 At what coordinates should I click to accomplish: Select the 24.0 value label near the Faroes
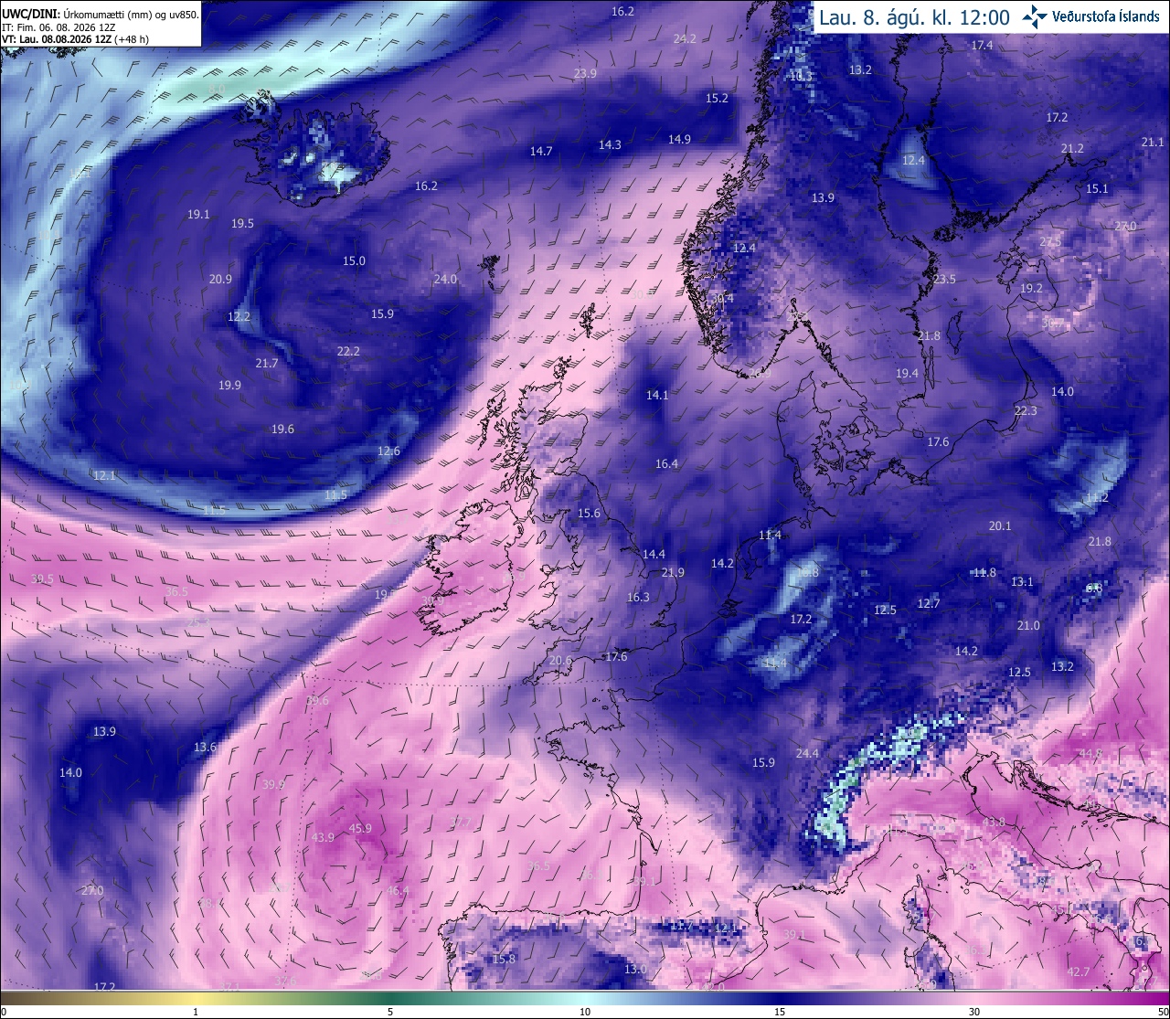pos(445,280)
